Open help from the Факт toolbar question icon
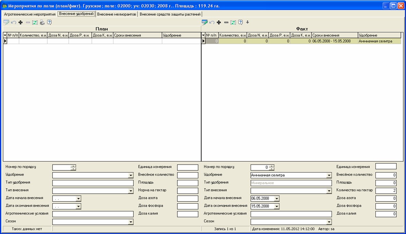406x234 pixels. [240, 22]
